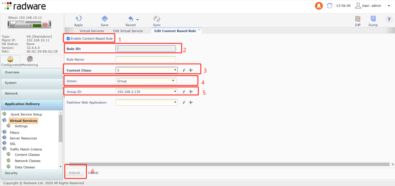Edit Content Class with pencil icon
Viewport: 395px width, 186px height.
point(184,70)
